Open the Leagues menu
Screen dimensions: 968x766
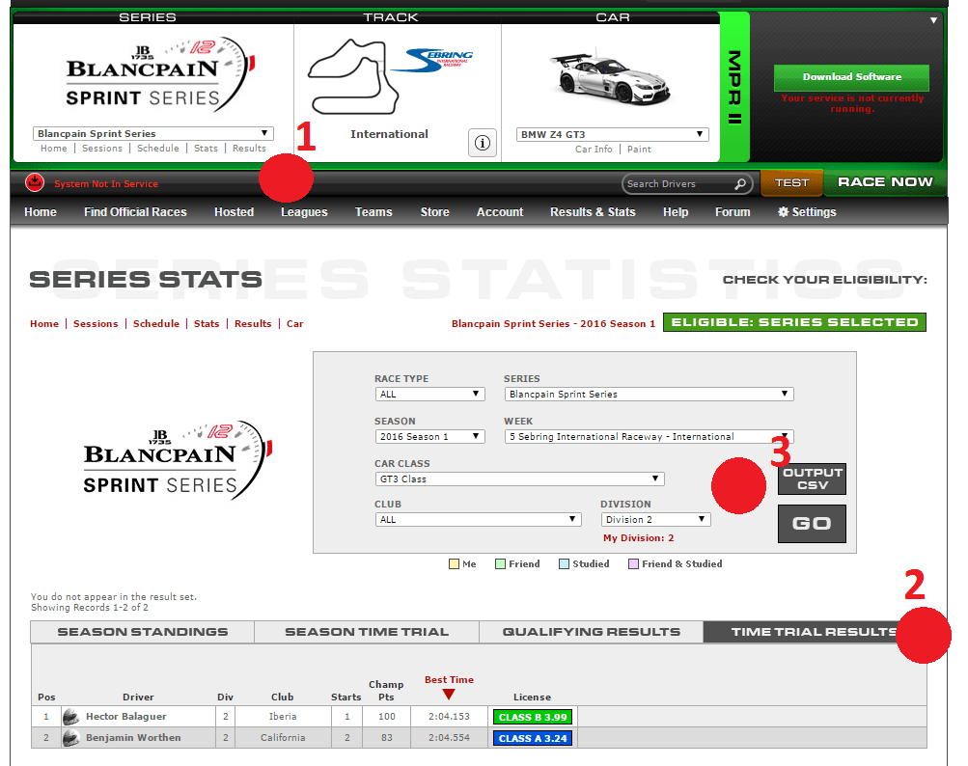[x=304, y=211]
